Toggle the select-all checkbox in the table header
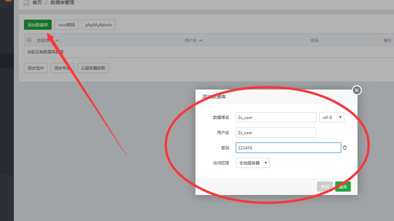 click(x=29, y=40)
